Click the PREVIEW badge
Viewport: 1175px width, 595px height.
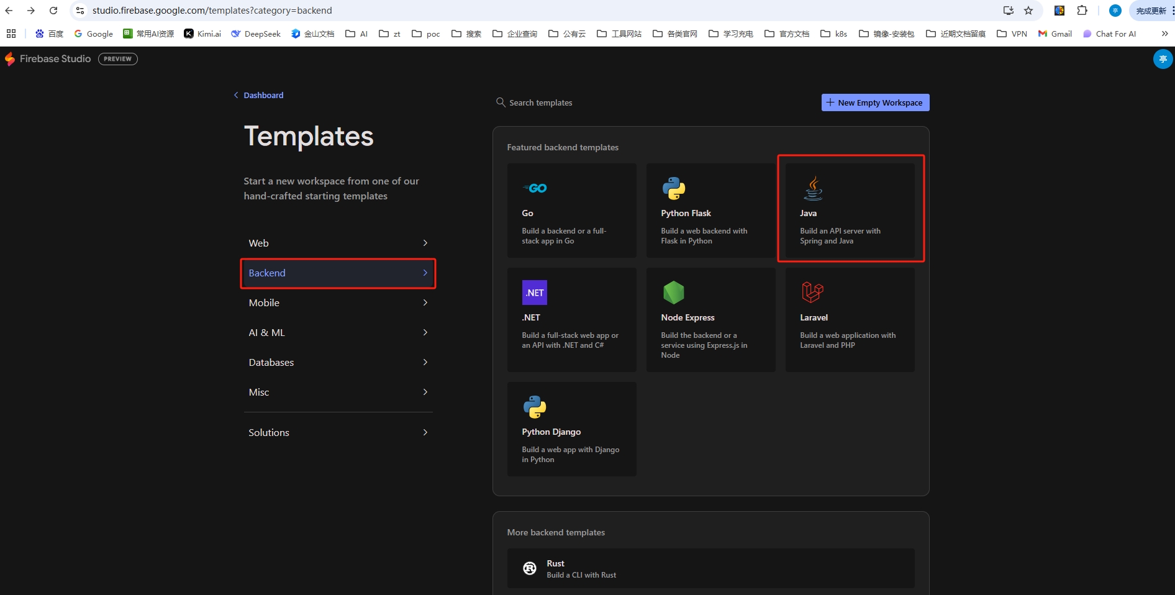coord(118,59)
